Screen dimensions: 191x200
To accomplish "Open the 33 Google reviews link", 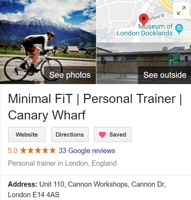I will [87, 151].
